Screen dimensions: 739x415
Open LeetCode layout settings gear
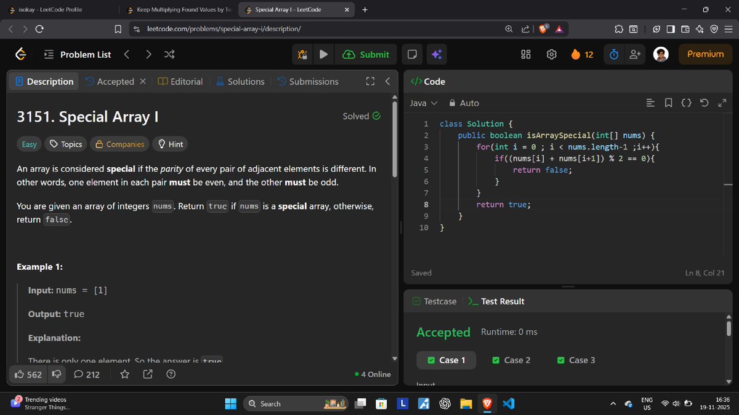click(x=551, y=54)
